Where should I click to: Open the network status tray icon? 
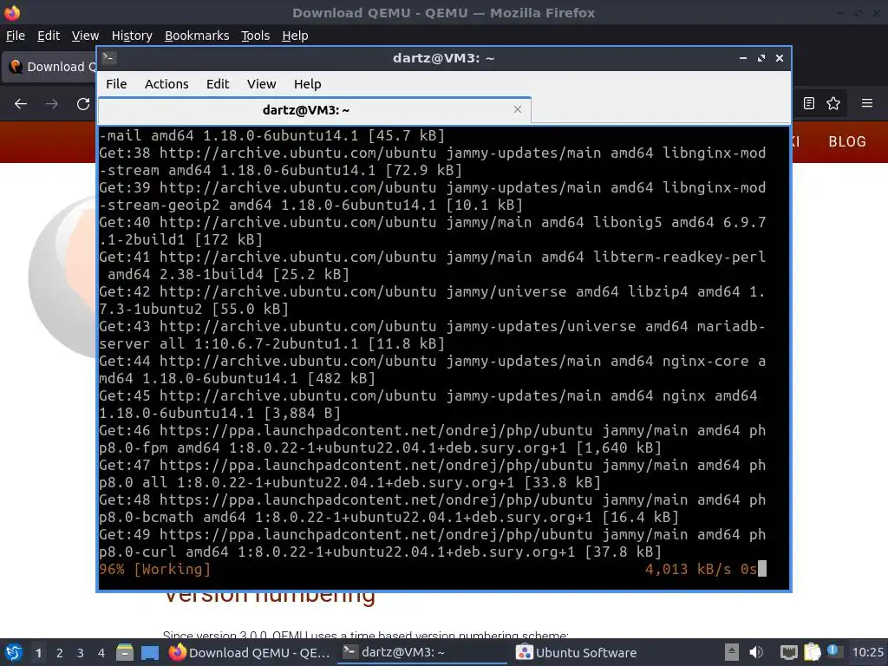788,652
